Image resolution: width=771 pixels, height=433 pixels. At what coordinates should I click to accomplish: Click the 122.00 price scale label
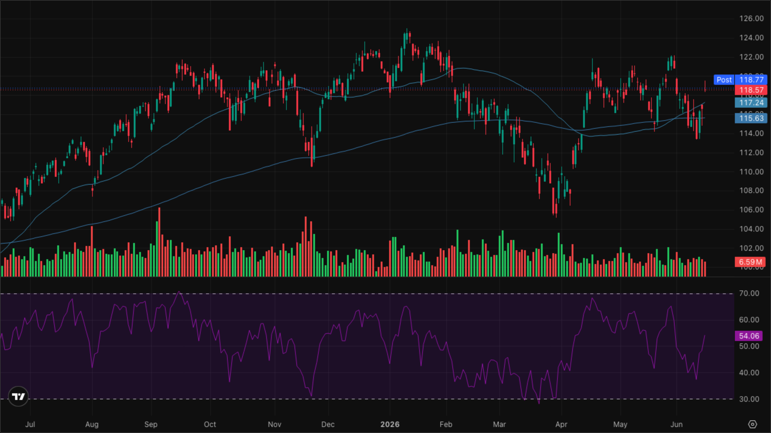click(751, 57)
